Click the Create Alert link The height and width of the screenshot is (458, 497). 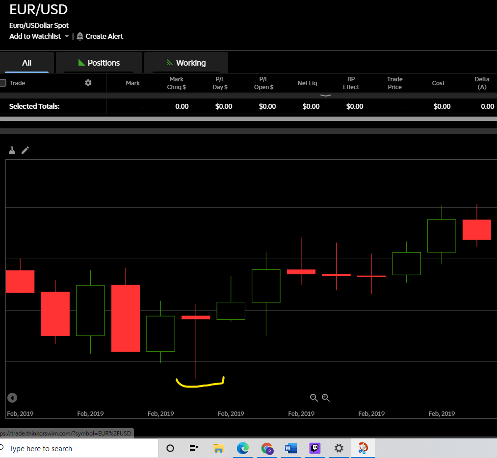pos(104,36)
